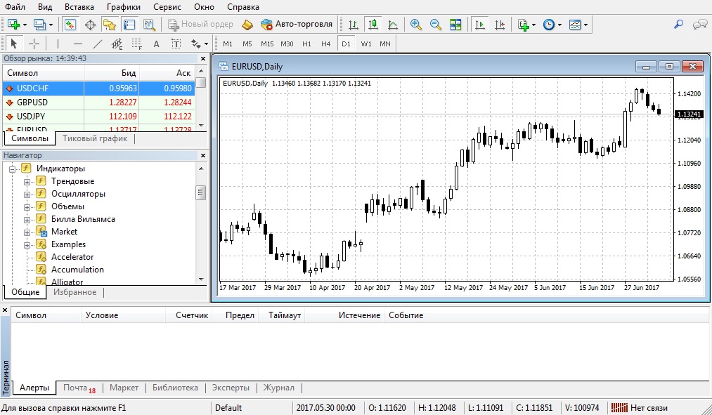Open the Сервис menu

[167, 7]
